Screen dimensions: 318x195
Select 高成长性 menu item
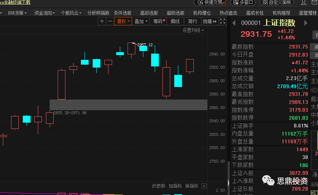(255, 13)
